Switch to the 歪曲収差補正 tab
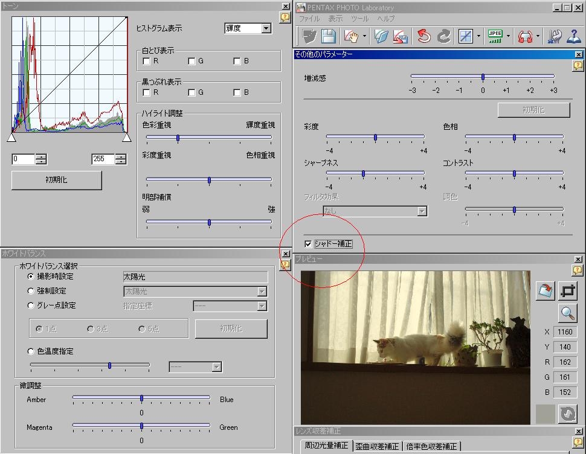The width and height of the screenshot is (586, 454). pyautogui.click(x=377, y=446)
